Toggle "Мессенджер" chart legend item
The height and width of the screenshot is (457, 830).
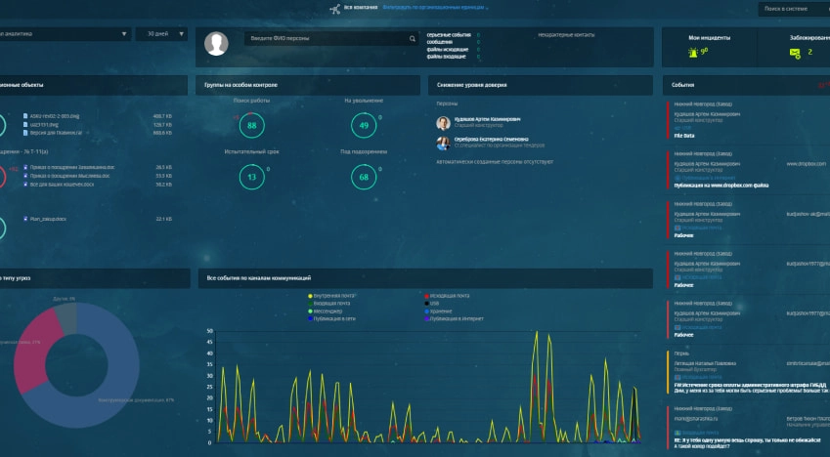click(325, 312)
